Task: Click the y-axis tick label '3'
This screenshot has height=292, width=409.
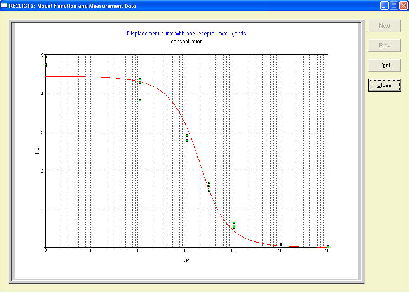Action: (x=42, y=132)
